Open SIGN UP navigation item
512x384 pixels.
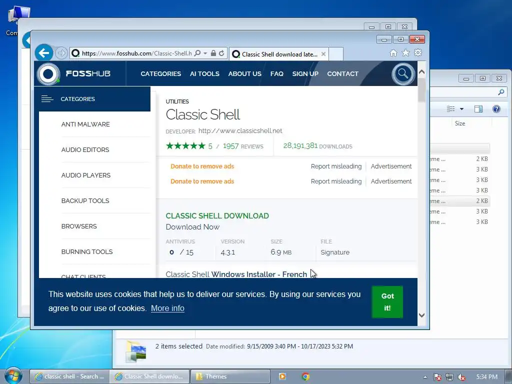(305, 74)
